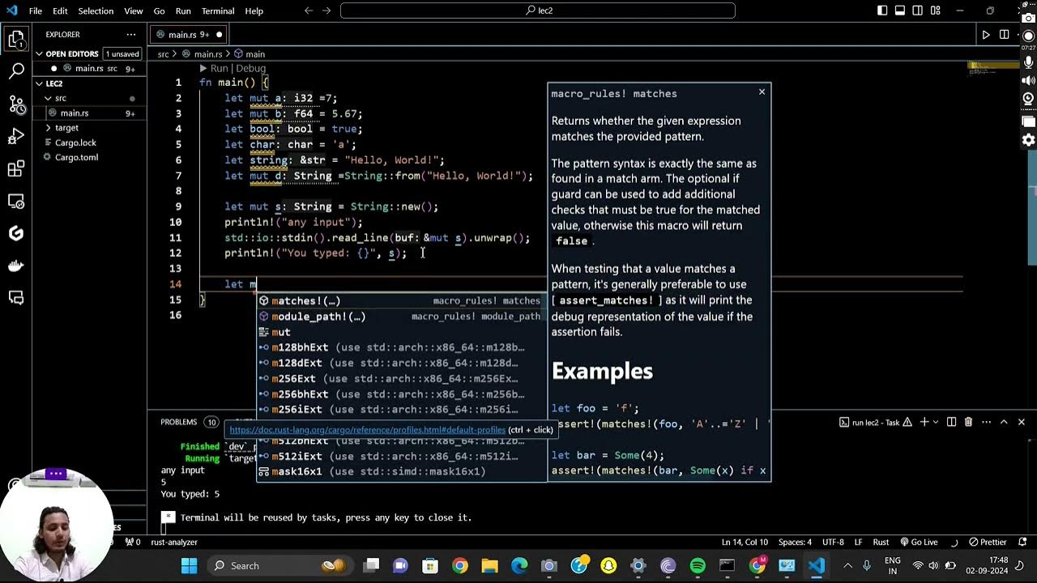1037x583 pixels.
Task: Toggle the Go Live server
Action: coord(920,543)
